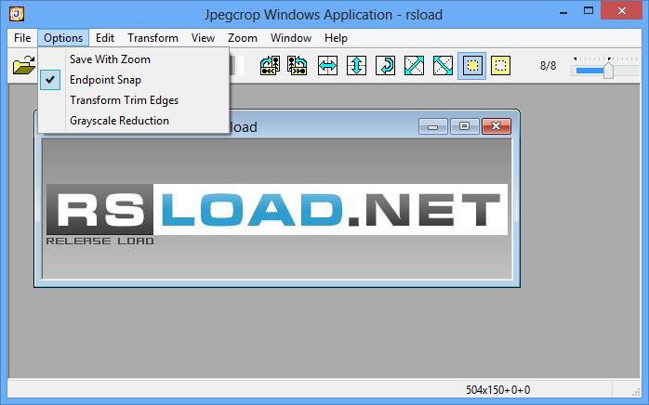Click the RSLOAD.NET image in child window
Viewport: 649px width, 405px height.
point(276,210)
